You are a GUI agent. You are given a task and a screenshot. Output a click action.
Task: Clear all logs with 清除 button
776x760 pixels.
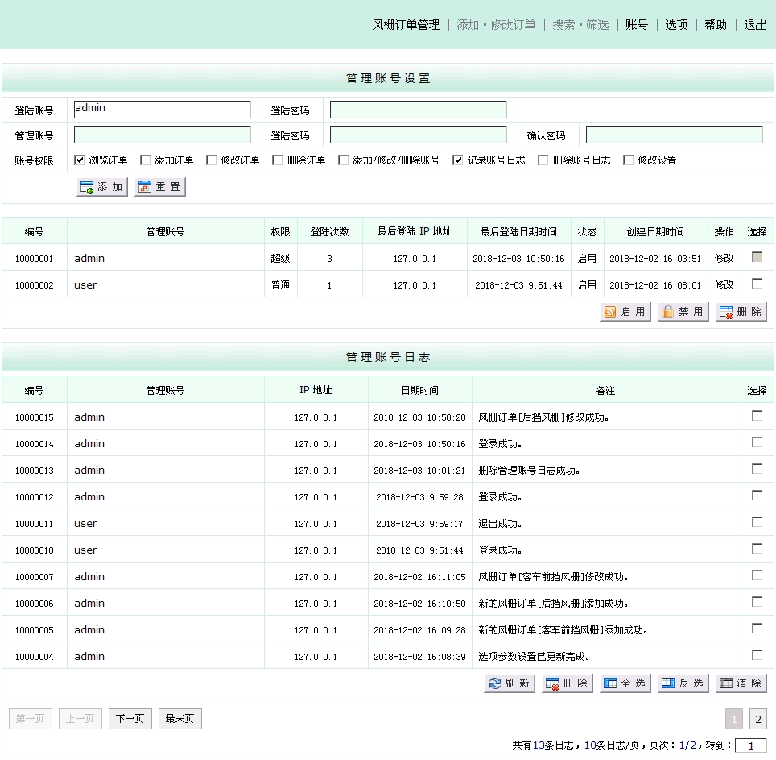coord(741,683)
